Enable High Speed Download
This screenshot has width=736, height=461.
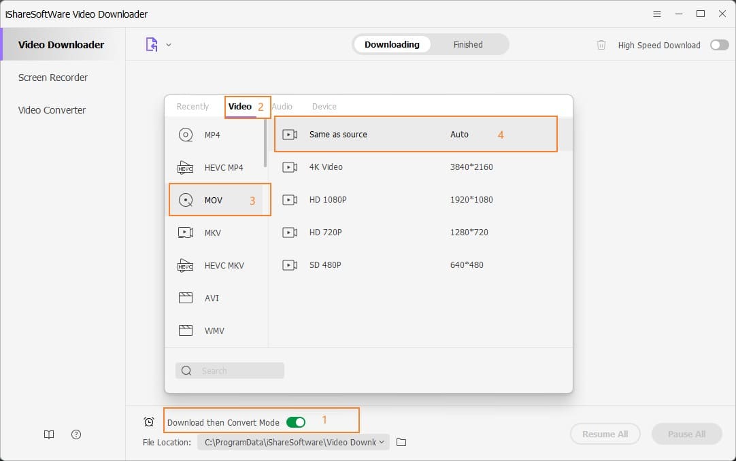point(719,45)
